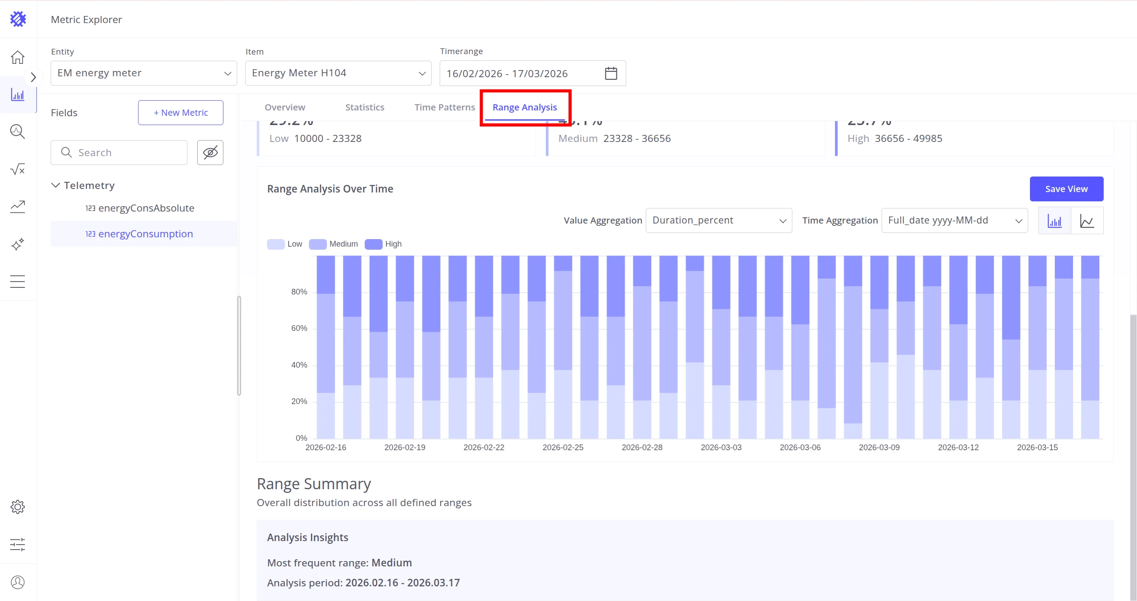This screenshot has width=1137, height=601.
Task: Click the Range Analysis Over Time title
Action: click(x=330, y=189)
